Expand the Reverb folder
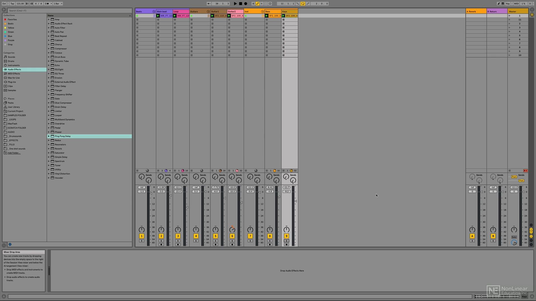536x301 pixels. tap(49, 149)
